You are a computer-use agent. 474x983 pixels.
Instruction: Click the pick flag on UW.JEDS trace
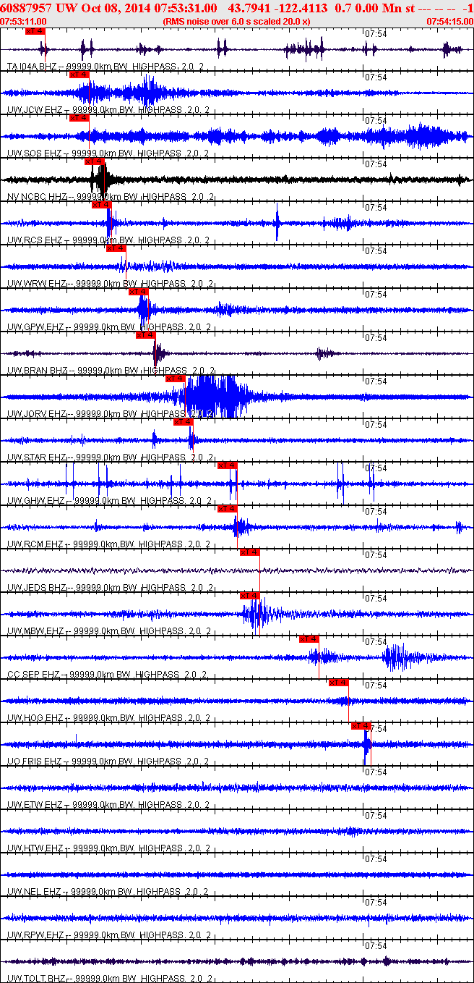(x=249, y=552)
